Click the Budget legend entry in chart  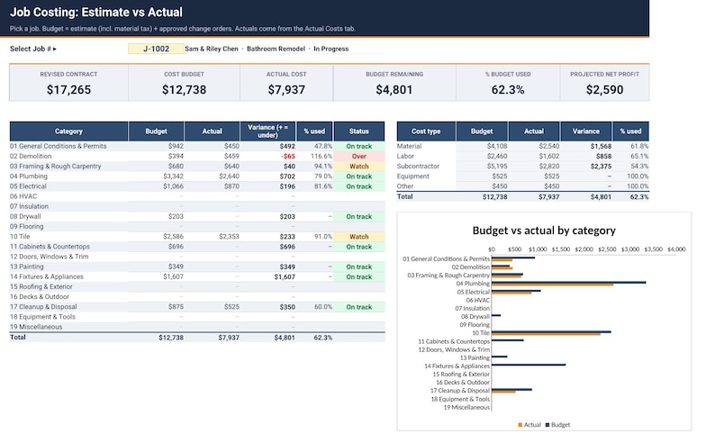point(557,425)
